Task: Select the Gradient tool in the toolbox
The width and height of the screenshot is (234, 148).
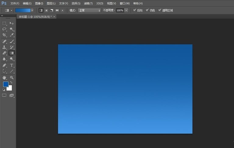Action: click(x=12, y=53)
